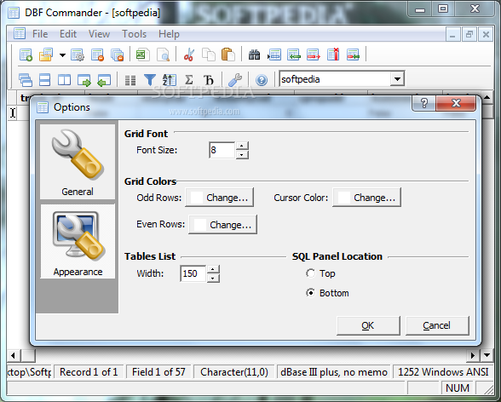The image size is (501, 402).
Task: Increase Tables List Width with up spinner
Action: 213,269
